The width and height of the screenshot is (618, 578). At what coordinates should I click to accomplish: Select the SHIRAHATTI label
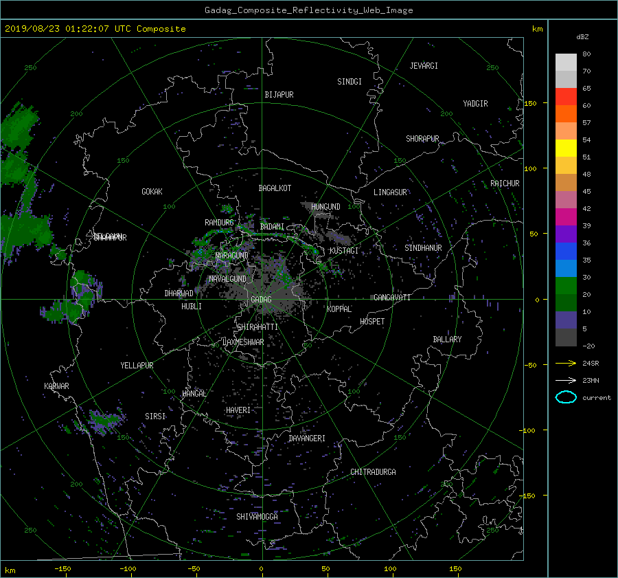[257, 327]
